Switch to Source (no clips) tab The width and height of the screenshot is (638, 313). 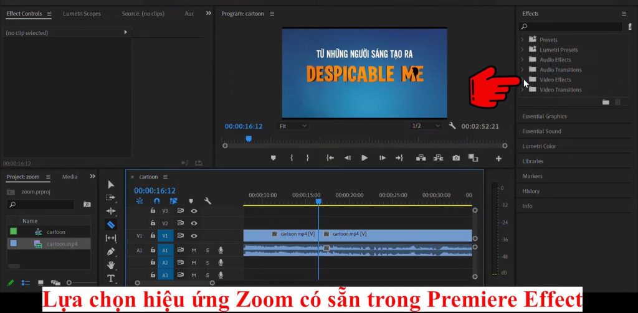(x=143, y=14)
